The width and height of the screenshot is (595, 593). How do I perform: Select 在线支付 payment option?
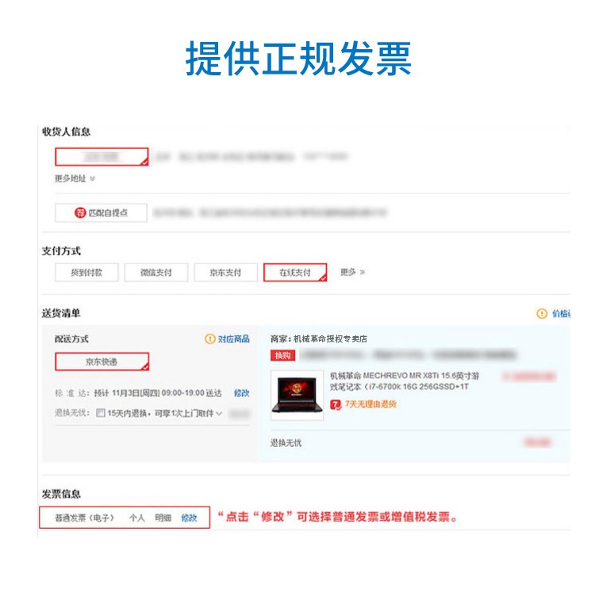coord(295,272)
